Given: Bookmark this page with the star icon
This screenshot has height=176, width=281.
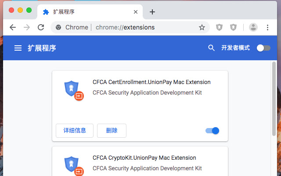Looking at the screenshot, I should (202, 27).
